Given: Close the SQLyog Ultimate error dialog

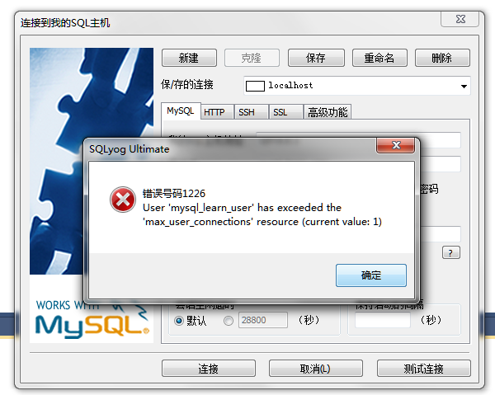Looking at the screenshot, I should [x=395, y=145].
